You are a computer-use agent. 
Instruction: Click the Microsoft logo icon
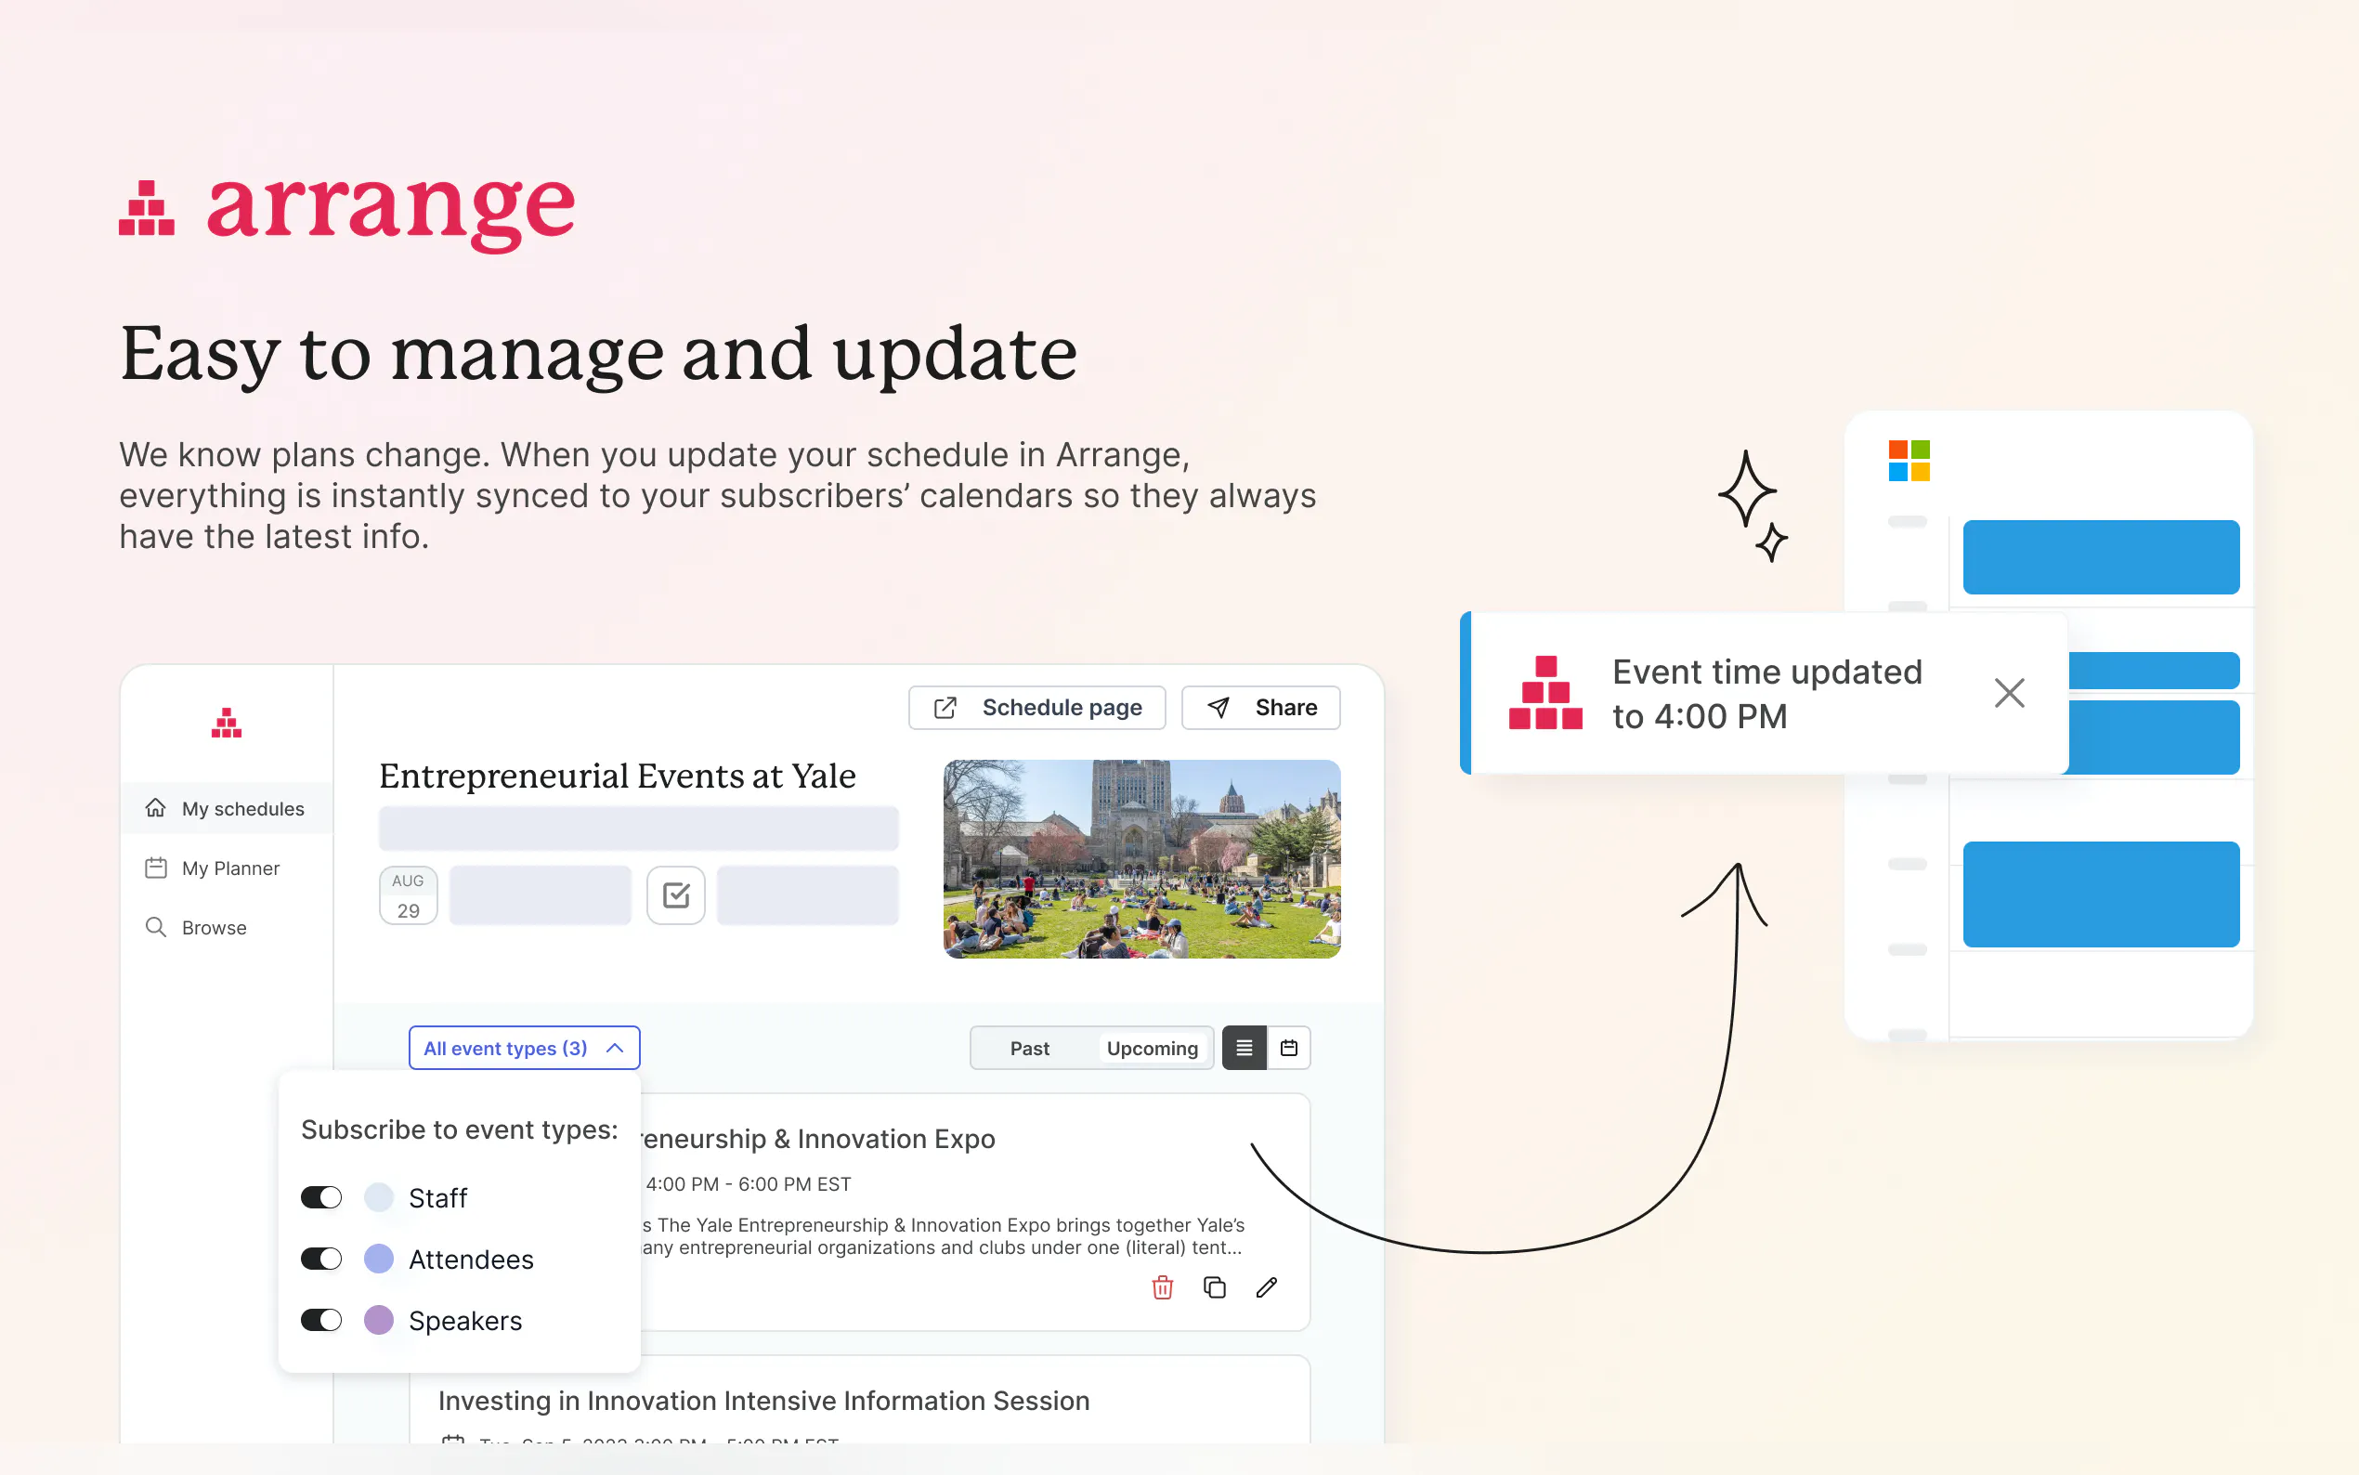point(1909,461)
